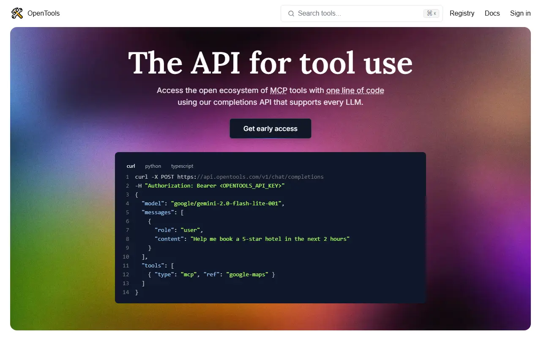The image size is (541, 338).
Task: Click the "mcp" type value
Action: coord(189,274)
